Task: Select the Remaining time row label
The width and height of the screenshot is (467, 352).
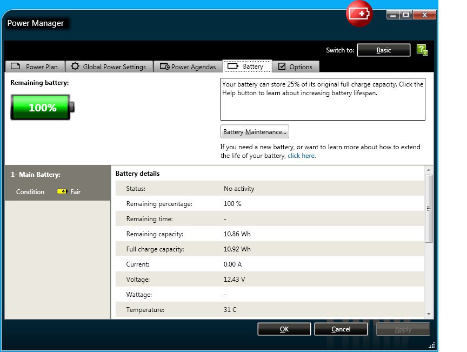Action: (150, 219)
